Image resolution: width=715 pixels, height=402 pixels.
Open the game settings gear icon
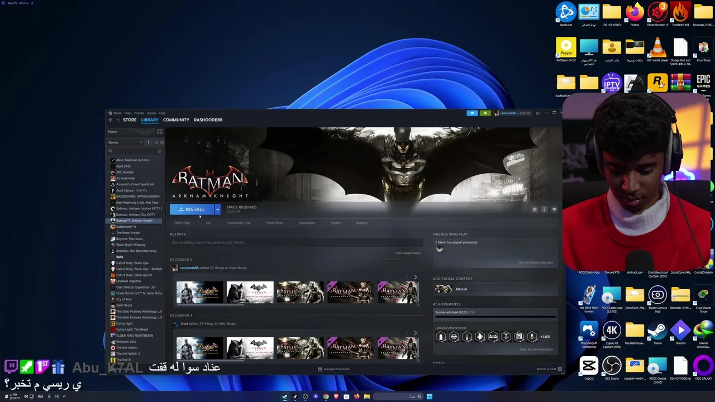click(x=535, y=209)
